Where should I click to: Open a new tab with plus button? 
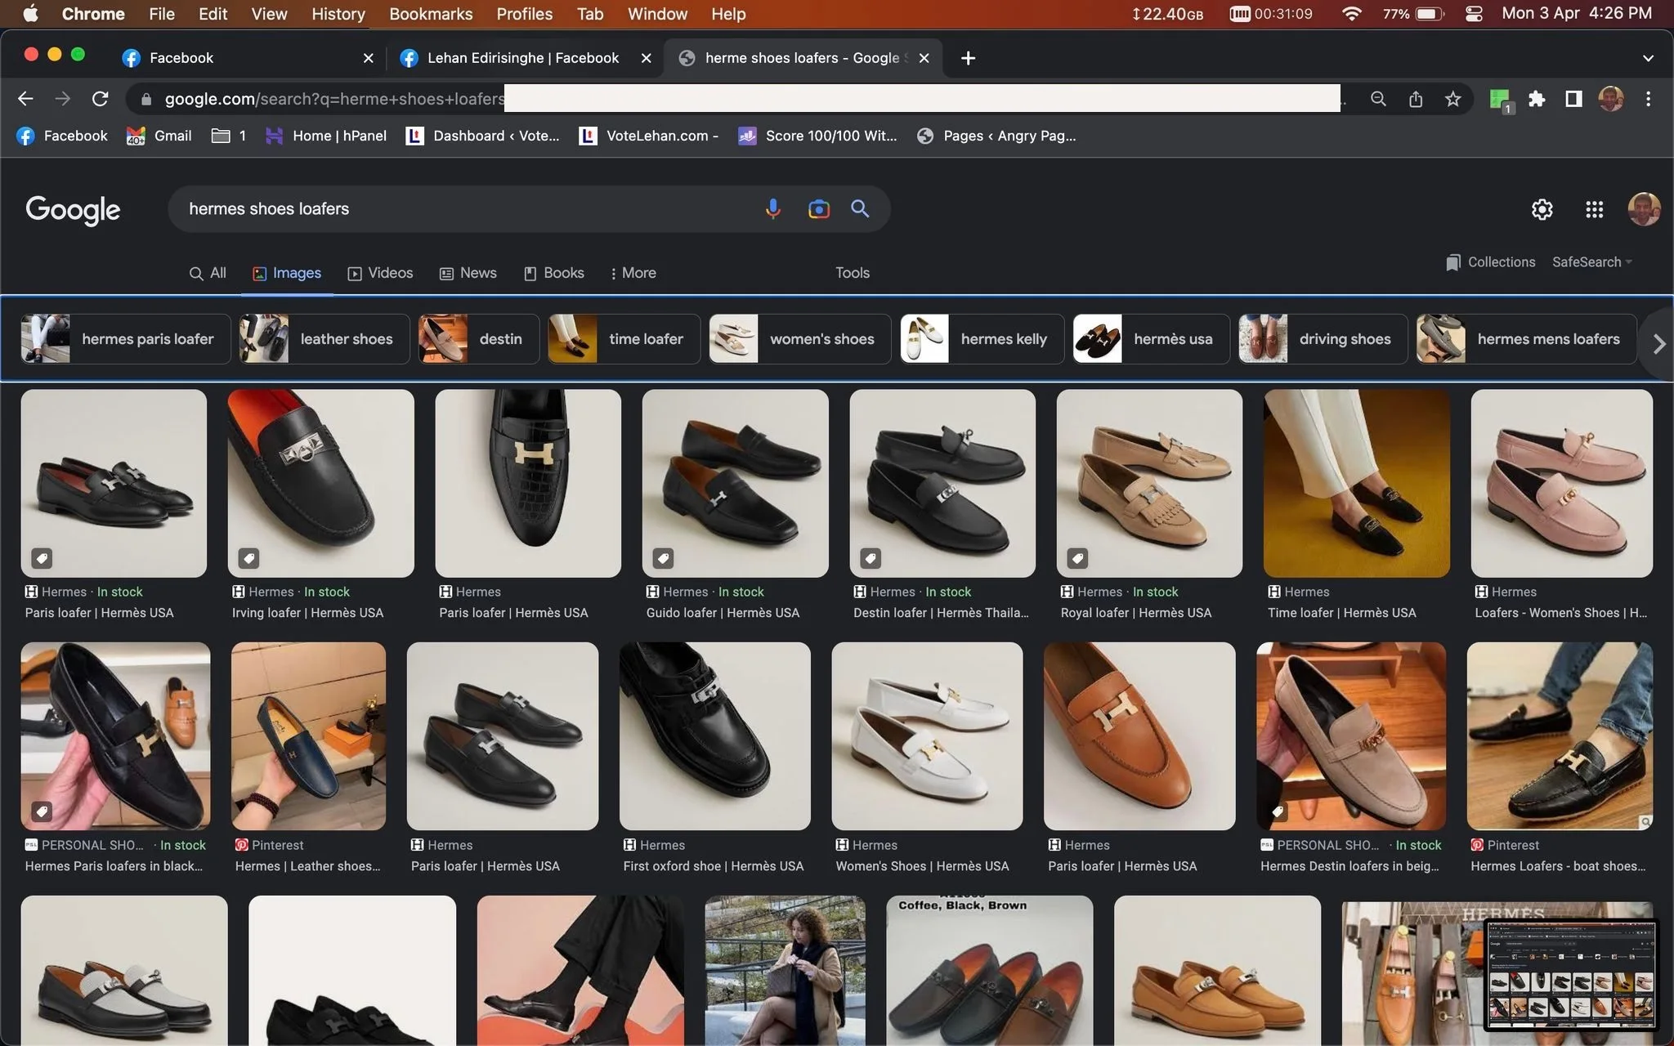(968, 58)
